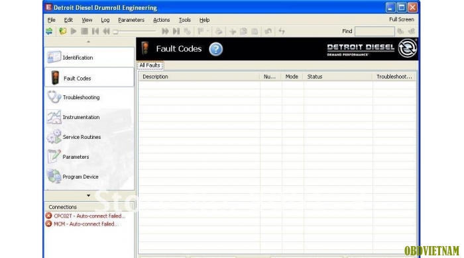The image size is (464, 258).
Task: Open the blue Fault Codes help icon
Action: coord(215,49)
